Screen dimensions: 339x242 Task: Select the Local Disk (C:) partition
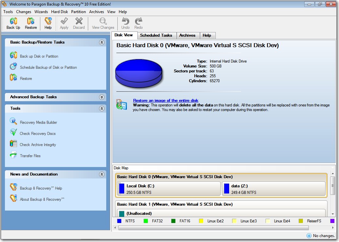pos(169,189)
